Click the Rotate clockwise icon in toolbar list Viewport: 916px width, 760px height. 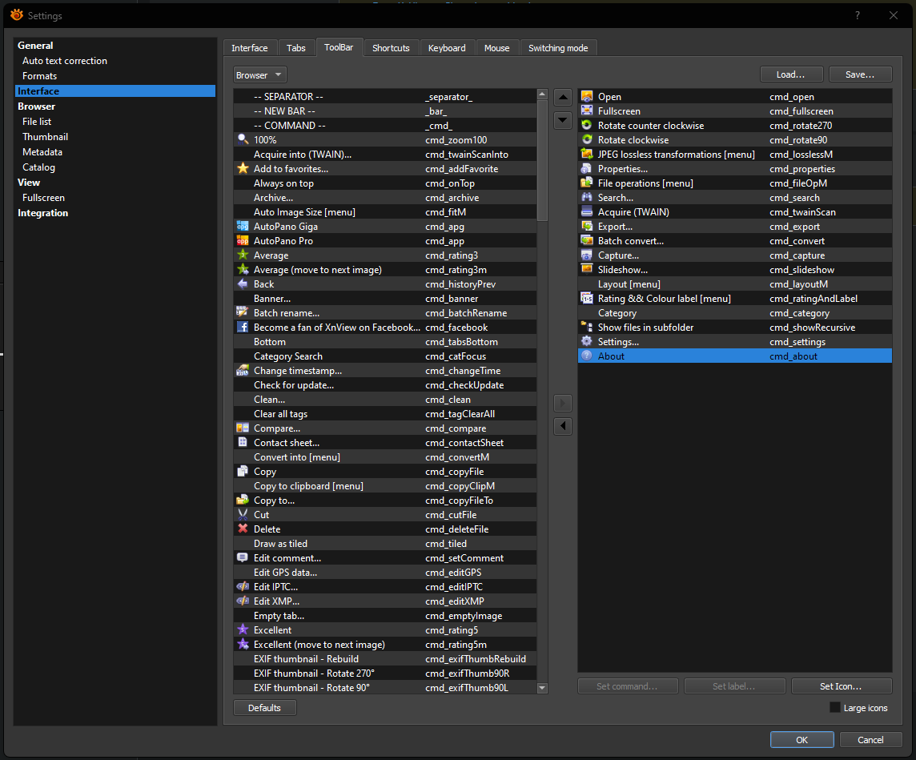pos(587,139)
